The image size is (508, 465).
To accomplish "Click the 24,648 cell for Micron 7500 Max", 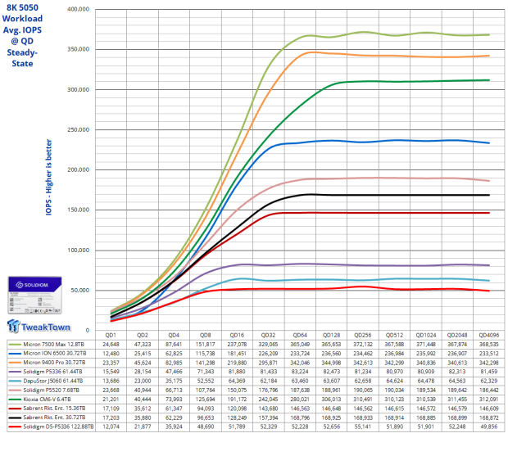I will (x=111, y=344).
